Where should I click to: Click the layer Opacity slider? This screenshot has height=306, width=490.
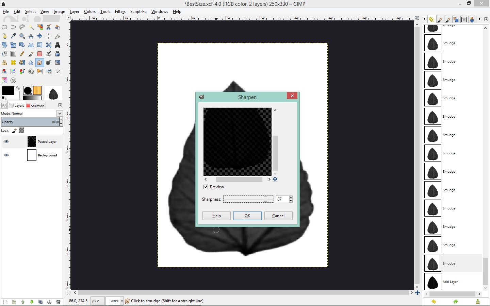click(x=30, y=122)
